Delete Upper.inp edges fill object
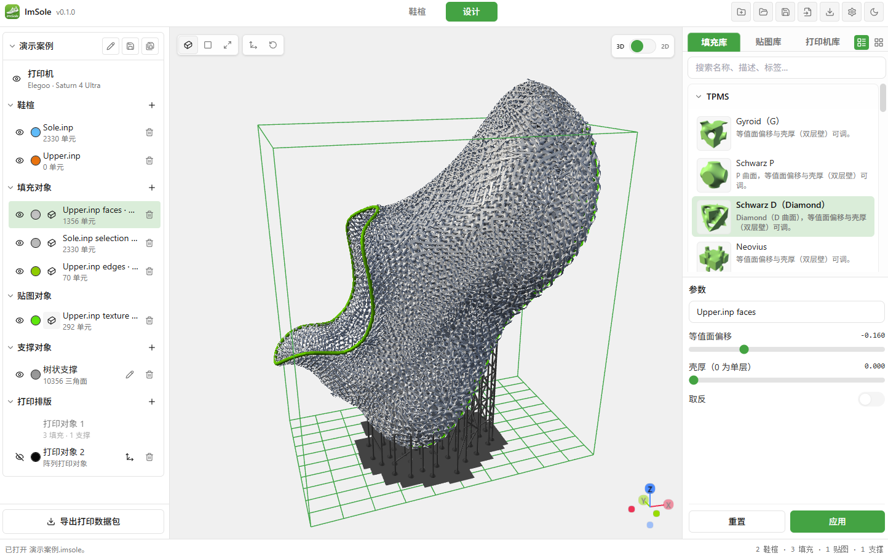888x556 pixels. click(149, 271)
